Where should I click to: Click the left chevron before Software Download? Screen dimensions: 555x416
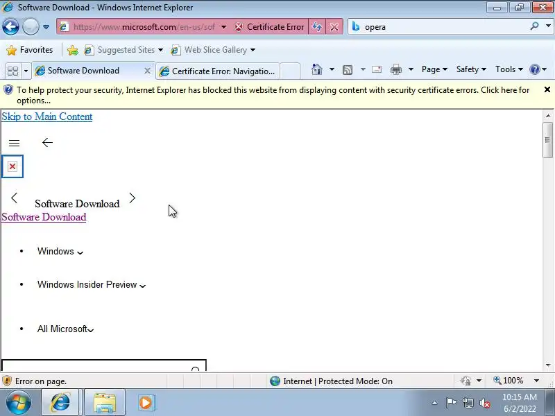tap(14, 198)
